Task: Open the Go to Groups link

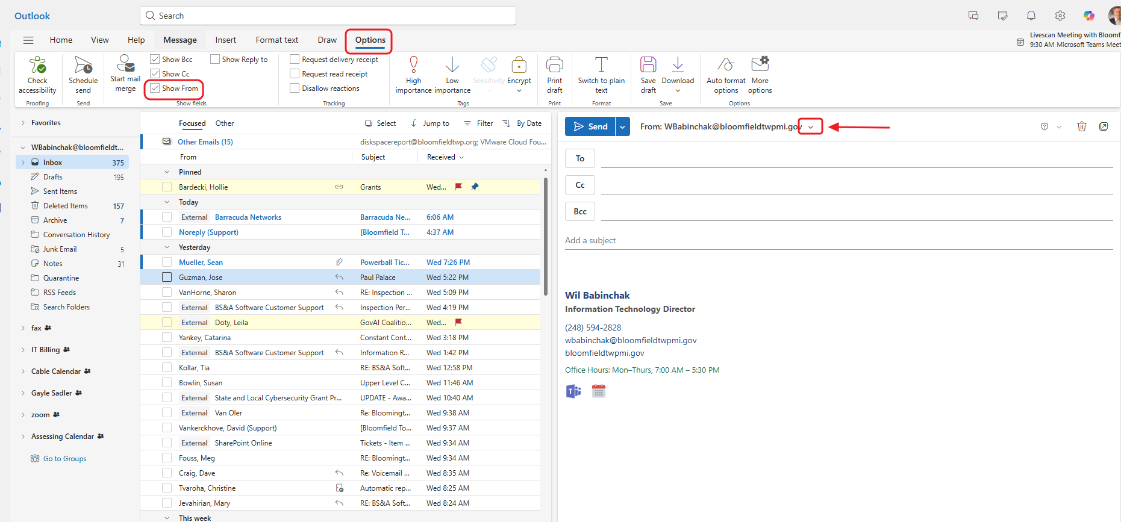Action: [x=64, y=459]
